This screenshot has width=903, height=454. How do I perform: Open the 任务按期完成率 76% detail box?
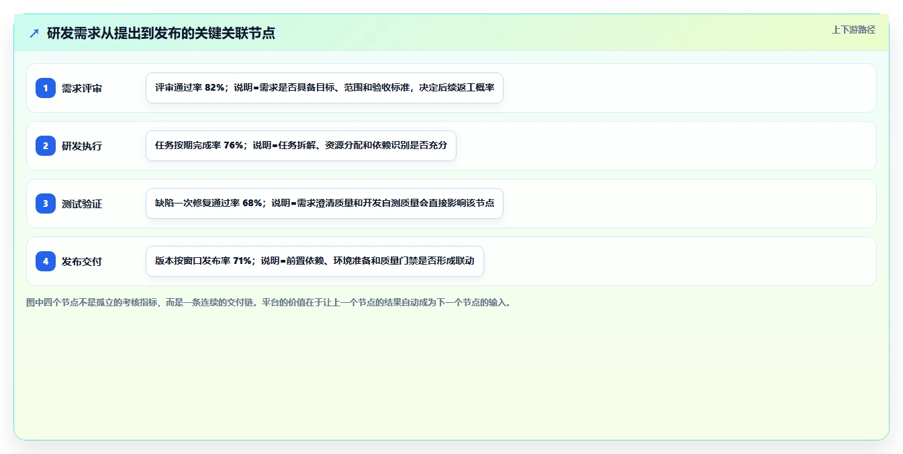pos(301,146)
